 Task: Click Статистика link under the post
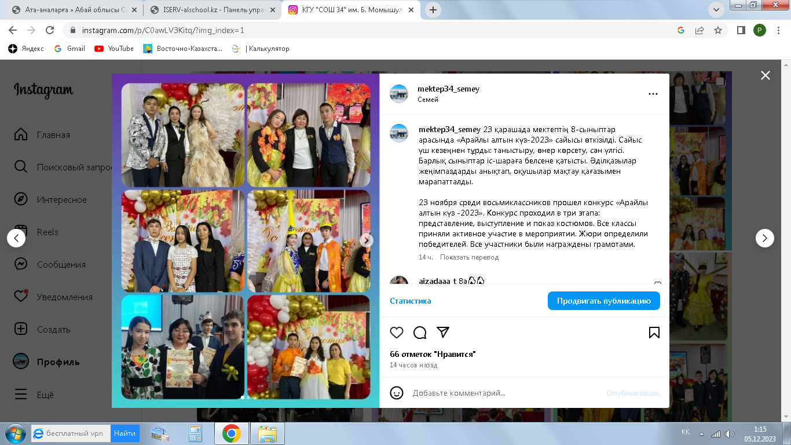tap(411, 301)
